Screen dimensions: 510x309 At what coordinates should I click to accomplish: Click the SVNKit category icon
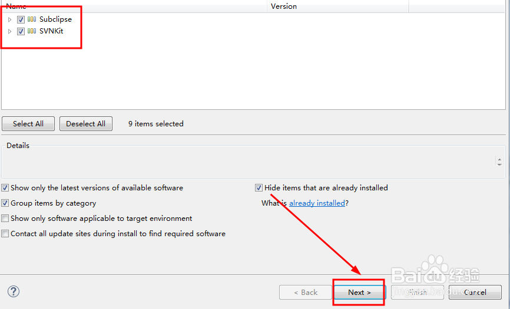[x=32, y=31]
